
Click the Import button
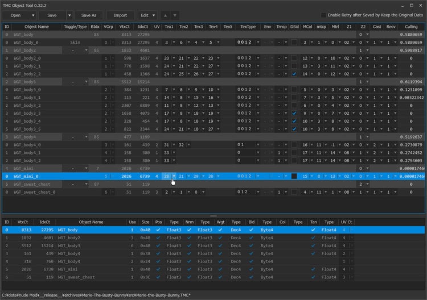point(120,15)
